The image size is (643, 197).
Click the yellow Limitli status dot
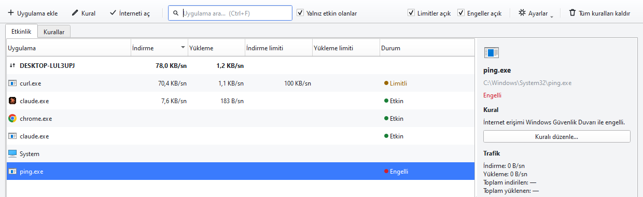coord(386,83)
